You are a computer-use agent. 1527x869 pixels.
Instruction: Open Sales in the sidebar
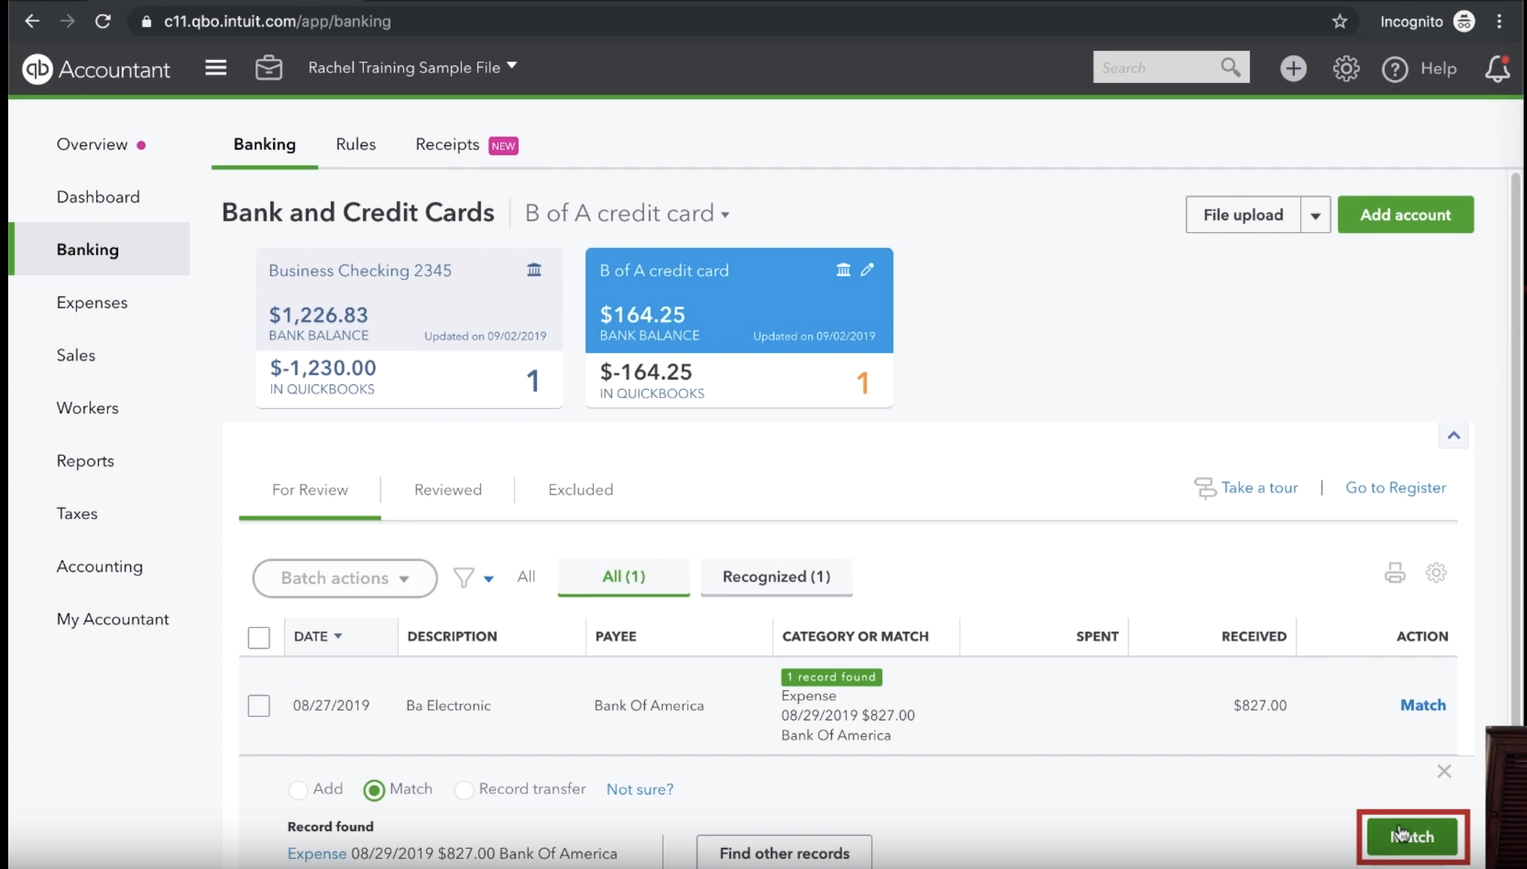[76, 355]
